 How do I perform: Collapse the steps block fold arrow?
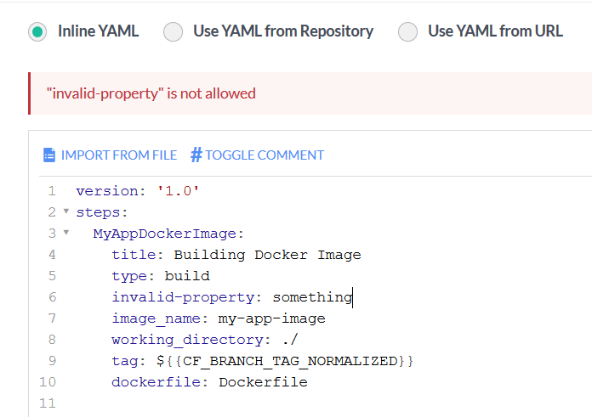66,211
